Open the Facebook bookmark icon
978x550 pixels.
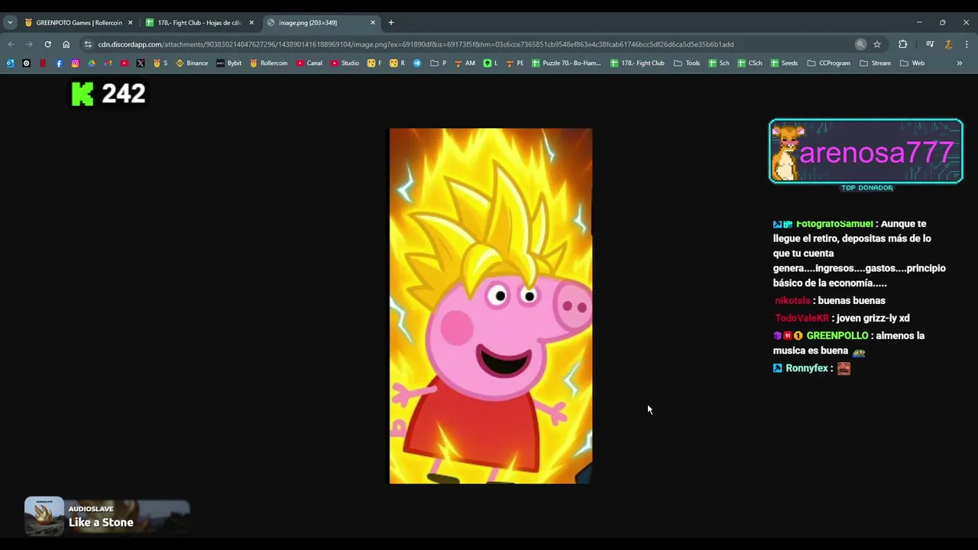click(x=59, y=63)
